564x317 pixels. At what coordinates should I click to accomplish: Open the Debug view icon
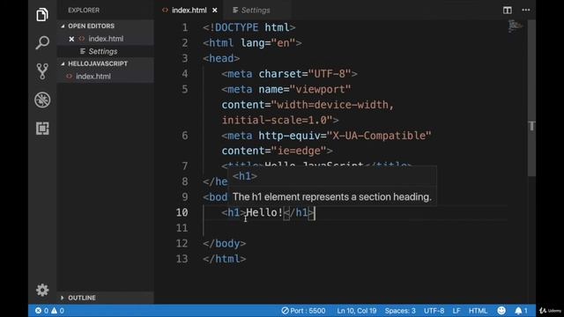[42, 100]
